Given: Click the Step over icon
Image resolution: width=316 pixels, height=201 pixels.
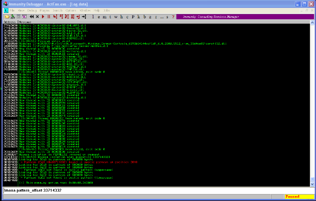Looking at the screenshot, I should coord(61,17).
